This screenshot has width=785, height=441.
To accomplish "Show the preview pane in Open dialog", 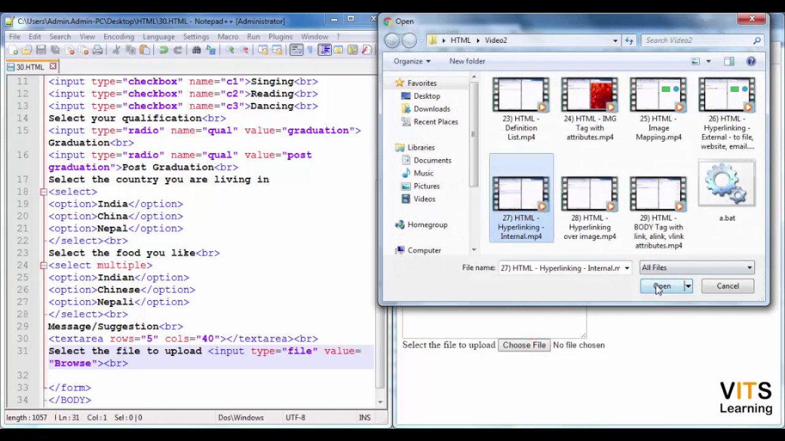I will coord(729,61).
